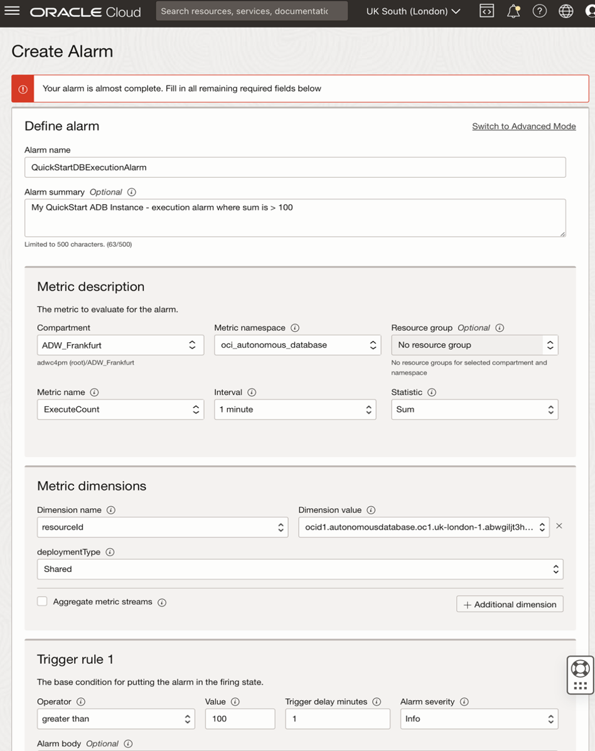Click the Create Alarm page heading
The image size is (595, 751).
62,51
